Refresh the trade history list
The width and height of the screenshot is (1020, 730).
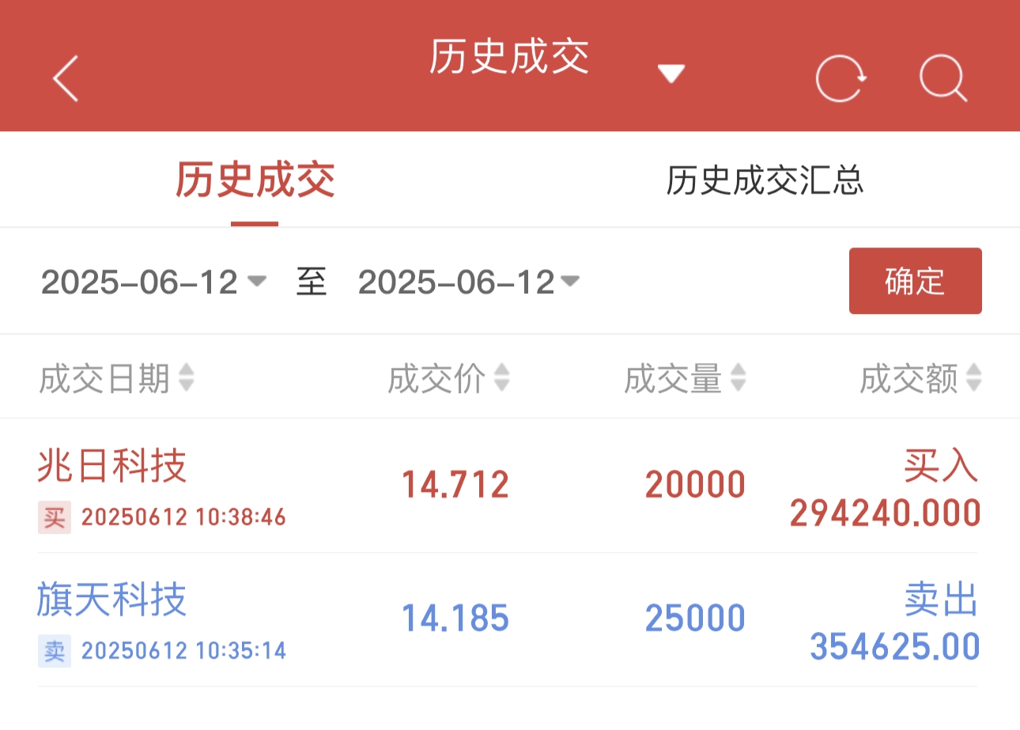(x=841, y=78)
